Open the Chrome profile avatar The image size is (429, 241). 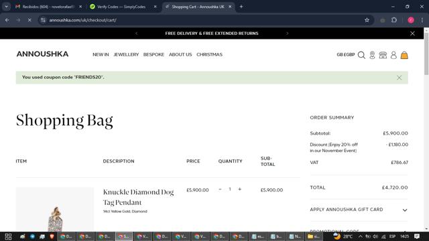pos(411,20)
